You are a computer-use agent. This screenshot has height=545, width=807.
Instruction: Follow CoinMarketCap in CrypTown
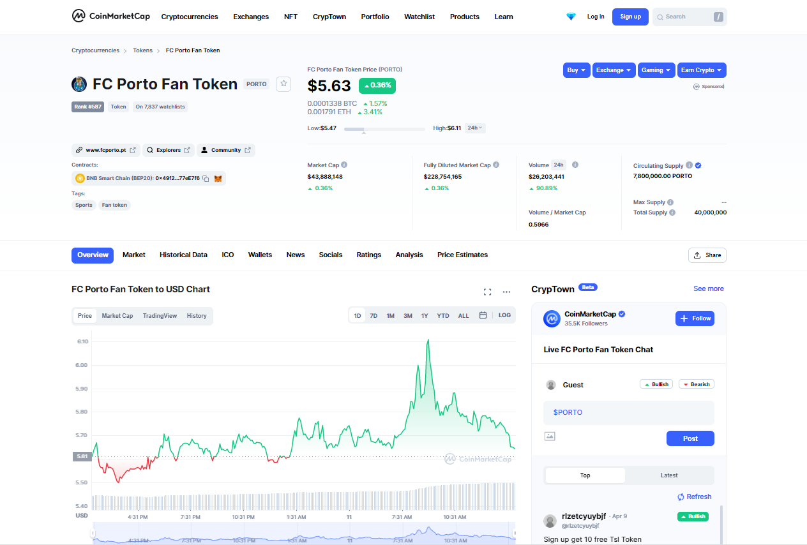(x=695, y=318)
